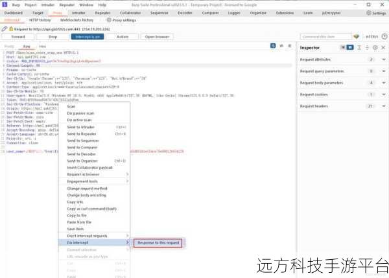This screenshot has width=389, height=278.
Task: Open Engagement tools submenu
Action: (94, 181)
